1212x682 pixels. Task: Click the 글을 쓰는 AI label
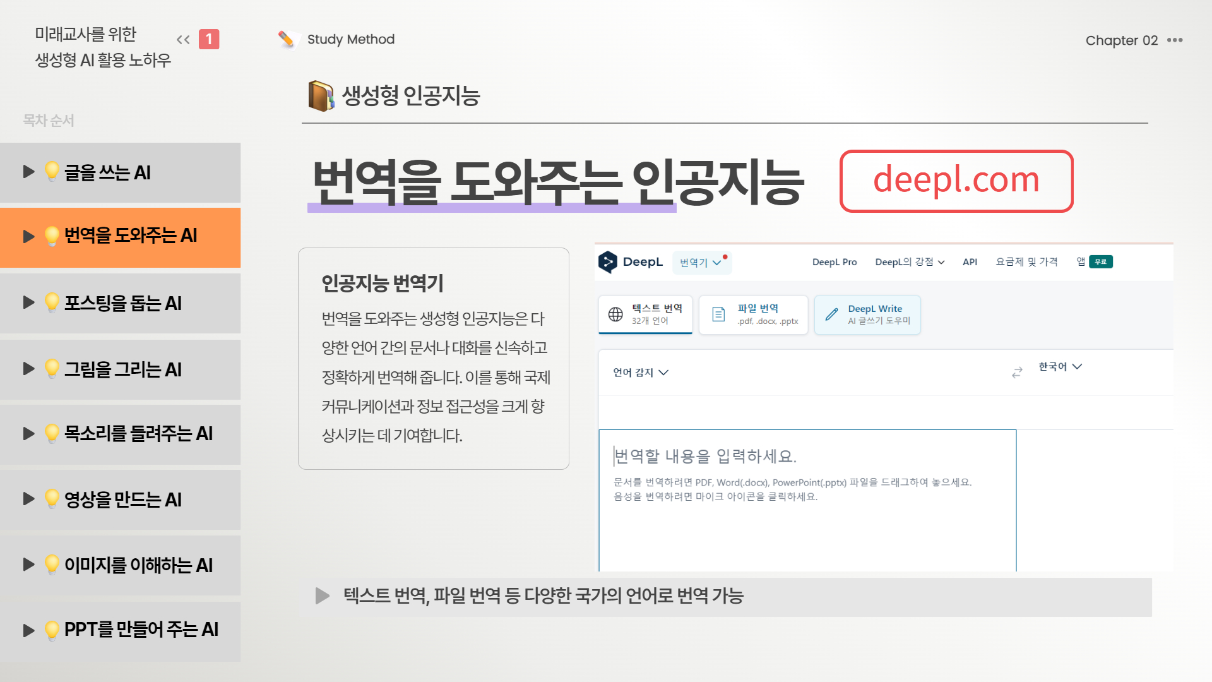coord(107,172)
